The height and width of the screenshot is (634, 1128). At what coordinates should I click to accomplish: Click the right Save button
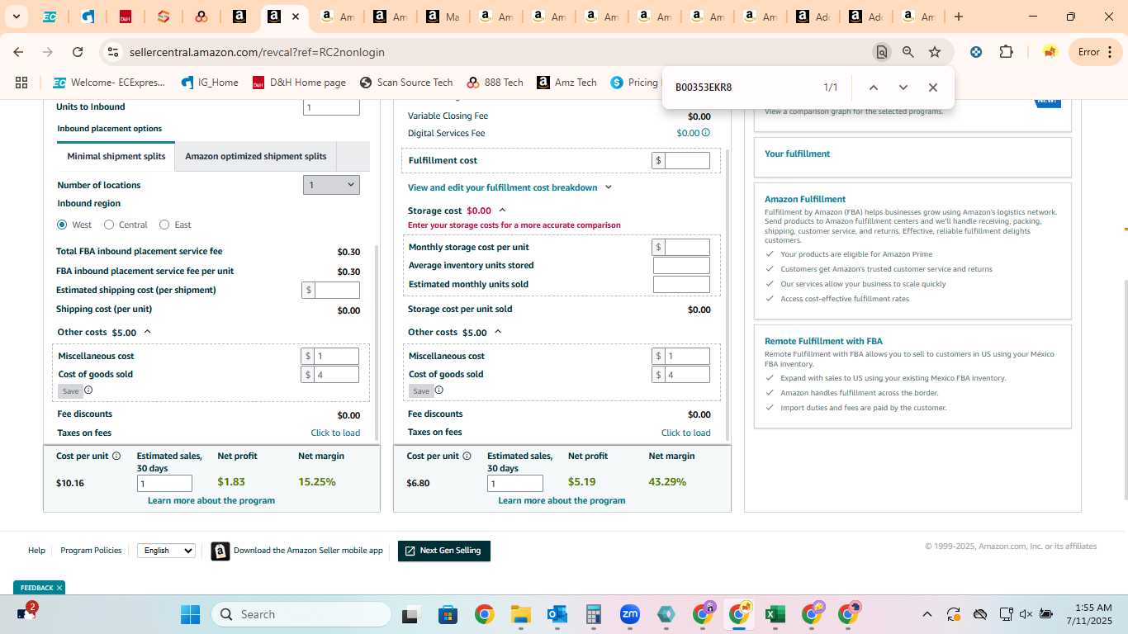pyautogui.click(x=421, y=391)
